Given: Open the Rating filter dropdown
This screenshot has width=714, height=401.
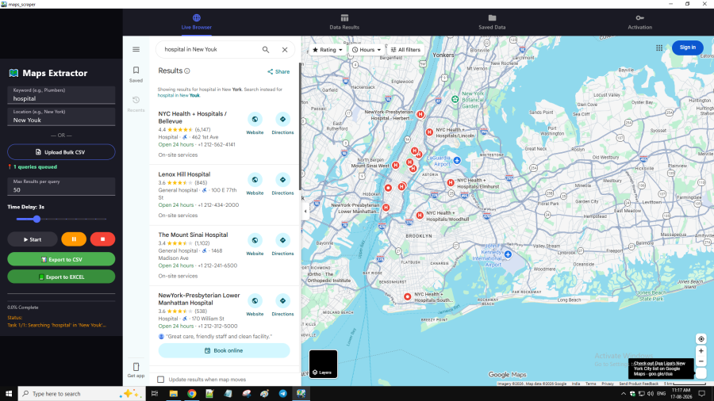Looking at the screenshot, I should 328,50.
